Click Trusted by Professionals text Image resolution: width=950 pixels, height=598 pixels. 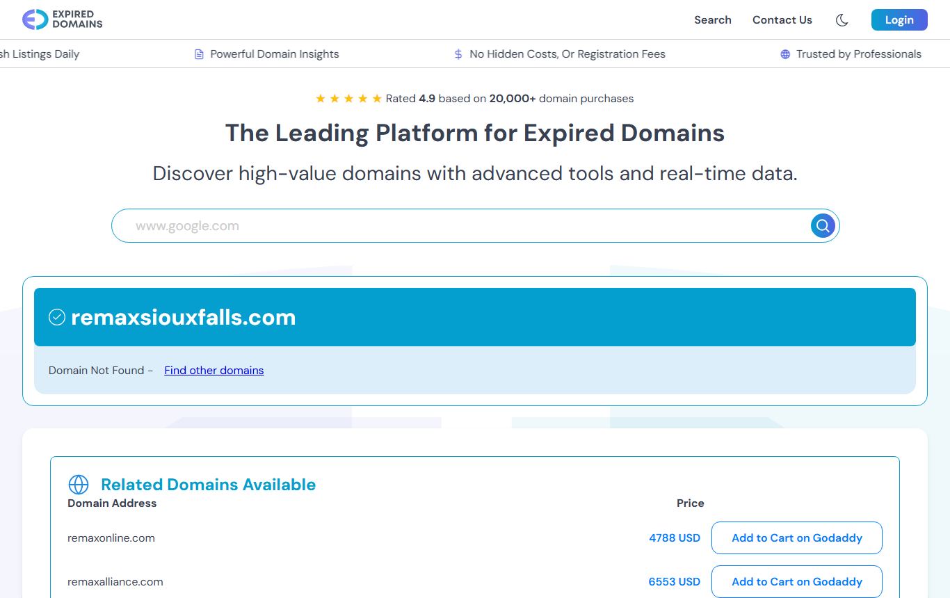click(859, 54)
